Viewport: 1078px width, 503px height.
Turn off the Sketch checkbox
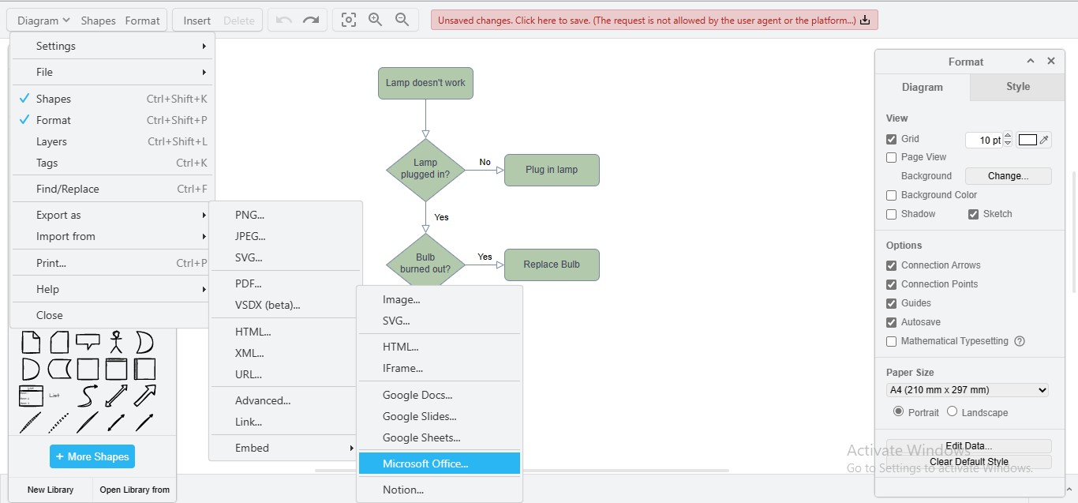click(x=974, y=214)
